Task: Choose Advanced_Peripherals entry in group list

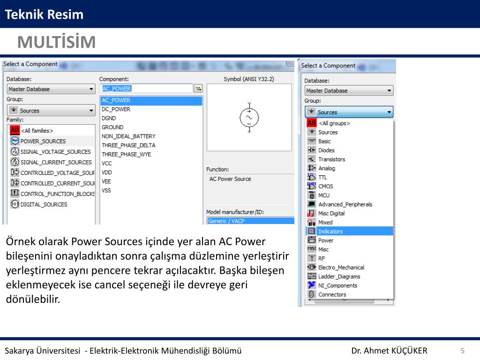Action: 350,204
